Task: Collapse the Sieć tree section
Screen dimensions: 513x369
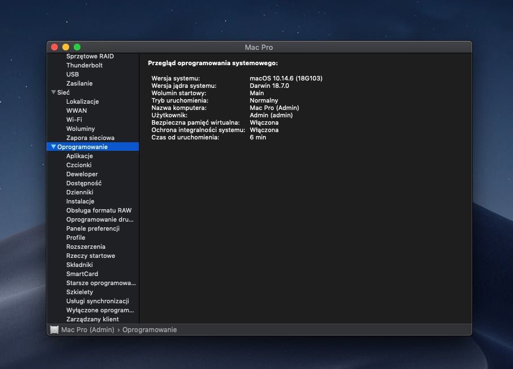Action: click(x=53, y=92)
